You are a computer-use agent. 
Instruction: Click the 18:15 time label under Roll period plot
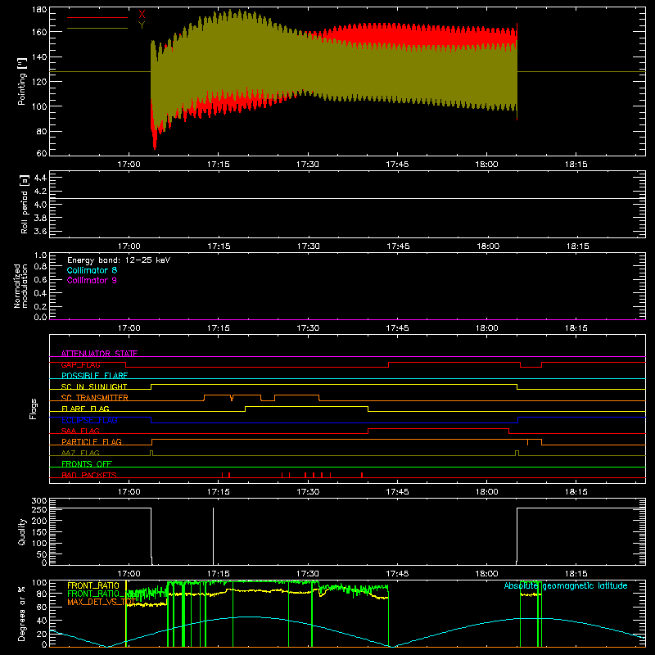pos(578,246)
